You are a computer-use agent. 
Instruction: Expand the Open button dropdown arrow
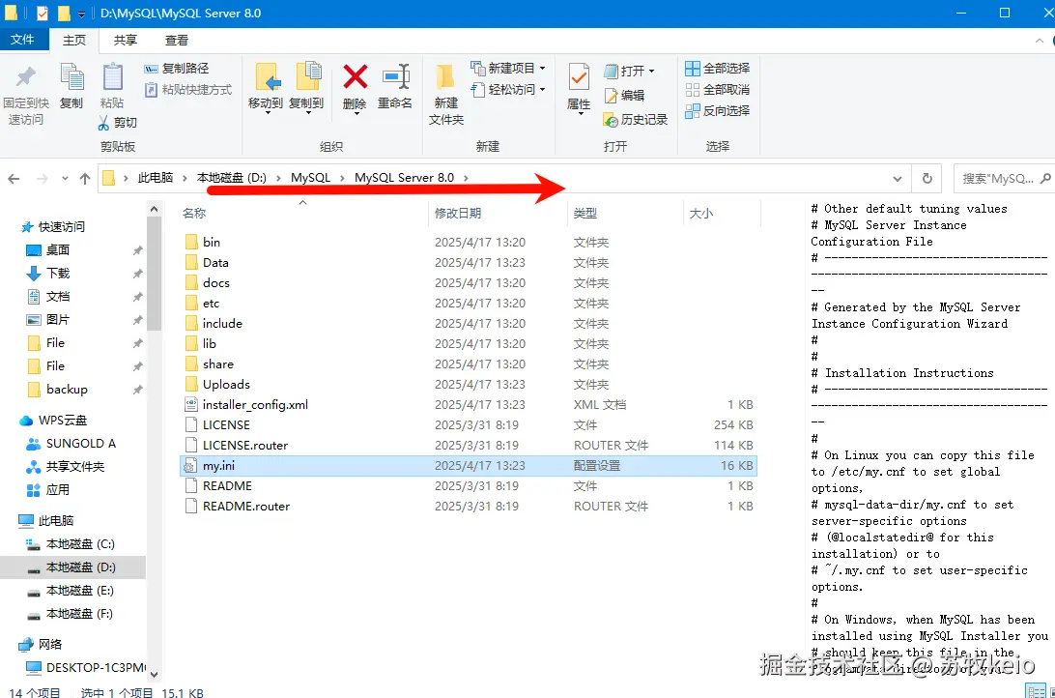651,71
